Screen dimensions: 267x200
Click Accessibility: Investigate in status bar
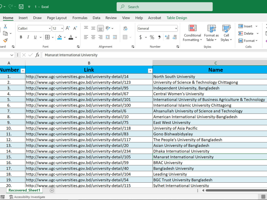[27, 197]
